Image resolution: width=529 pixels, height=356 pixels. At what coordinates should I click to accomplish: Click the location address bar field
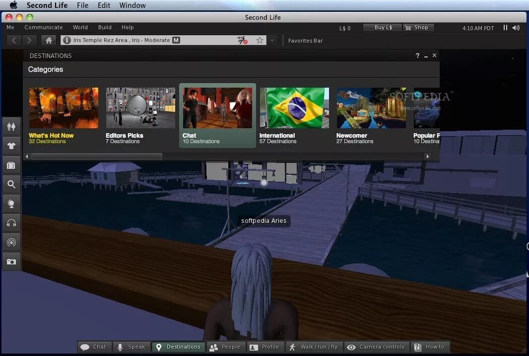[163, 41]
